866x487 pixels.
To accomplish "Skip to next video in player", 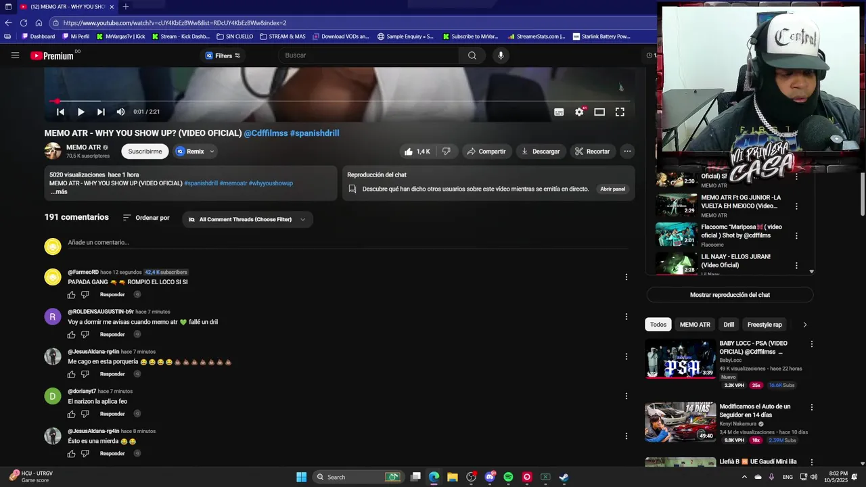I will (101, 112).
